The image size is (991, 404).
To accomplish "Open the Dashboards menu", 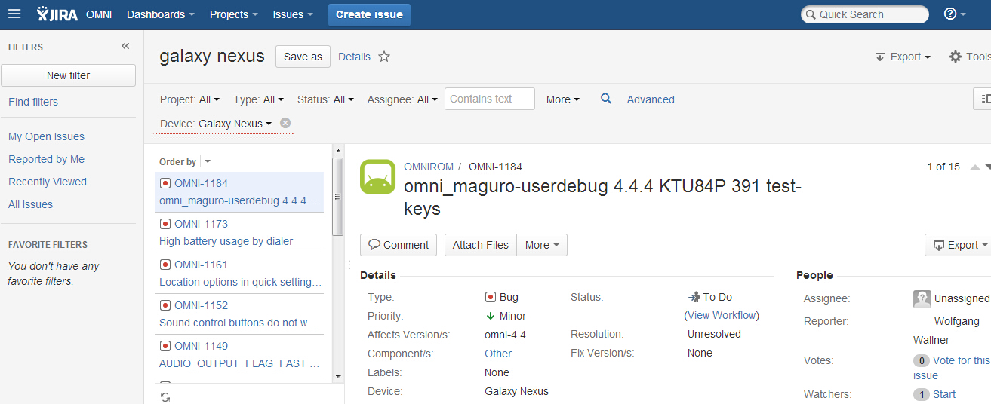I will click(161, 14).
